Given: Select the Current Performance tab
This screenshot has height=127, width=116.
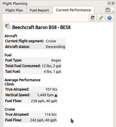Looking at the screenshot, I should 73,10.
